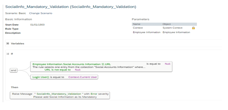This screenshot has height=110, width=228.
Task: Click Null in the URL filter condition
Action: tap(78, 70)
